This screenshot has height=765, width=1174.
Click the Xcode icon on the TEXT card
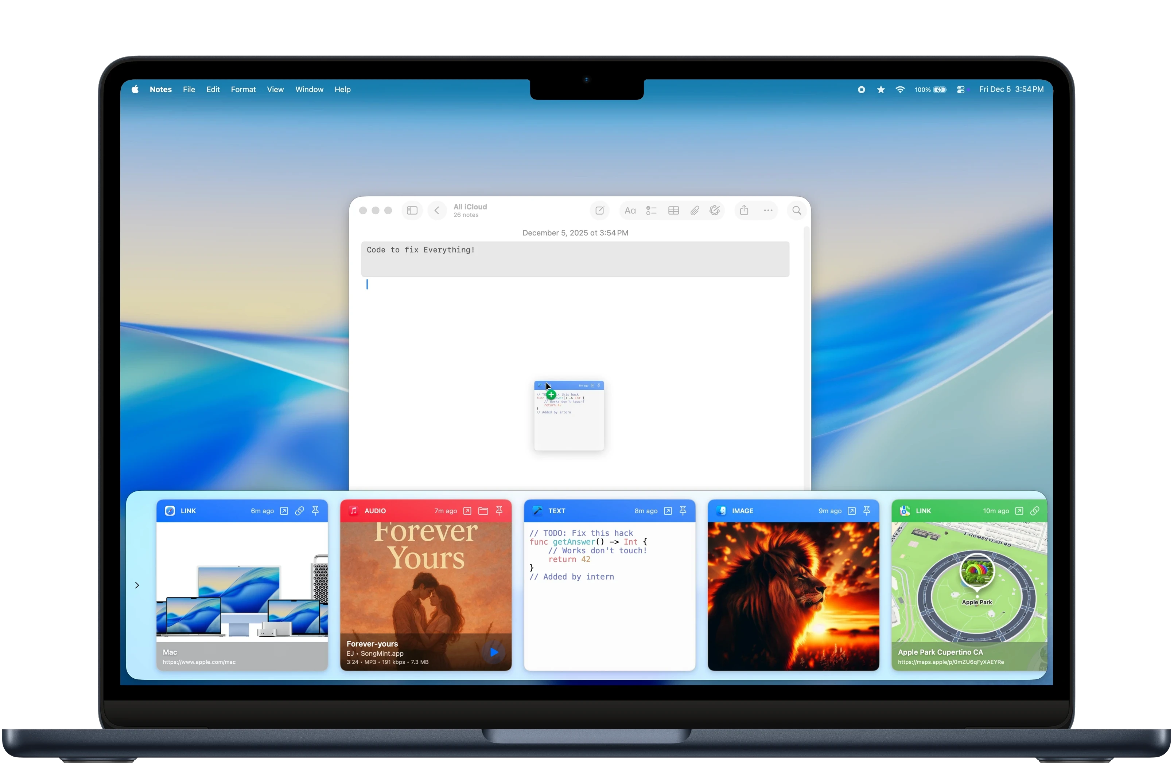(x=537, y=511)
